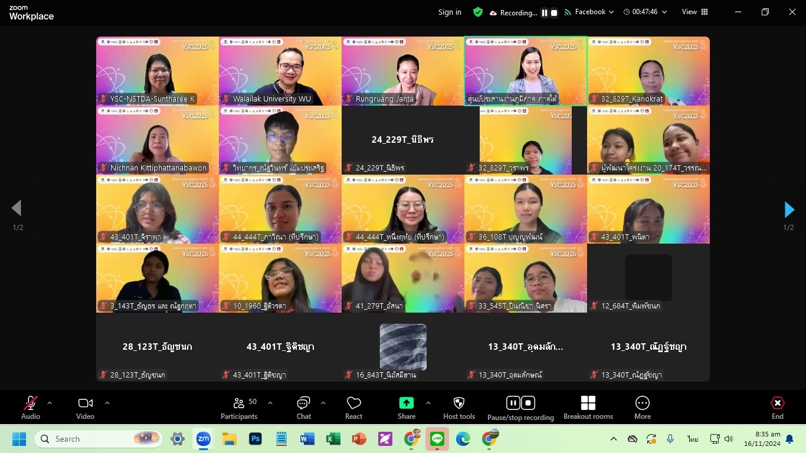Click Sign in at the top

point(450,12)
